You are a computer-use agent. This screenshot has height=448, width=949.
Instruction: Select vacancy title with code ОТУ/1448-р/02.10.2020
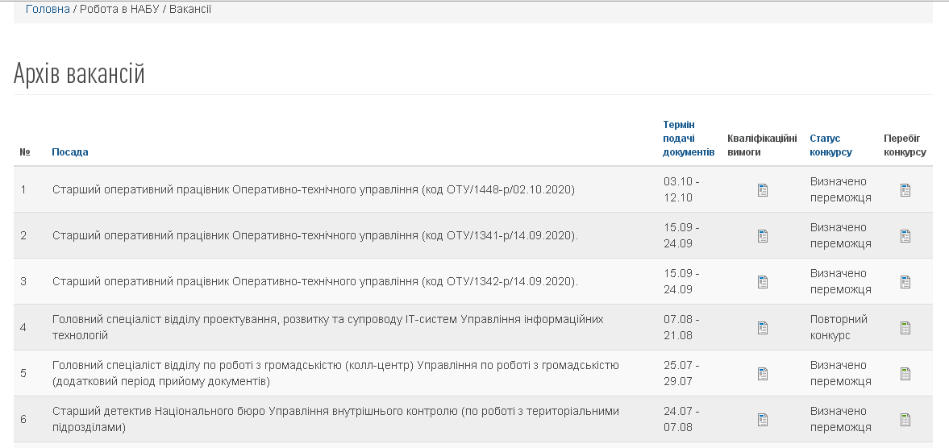[x=314, y=190]
